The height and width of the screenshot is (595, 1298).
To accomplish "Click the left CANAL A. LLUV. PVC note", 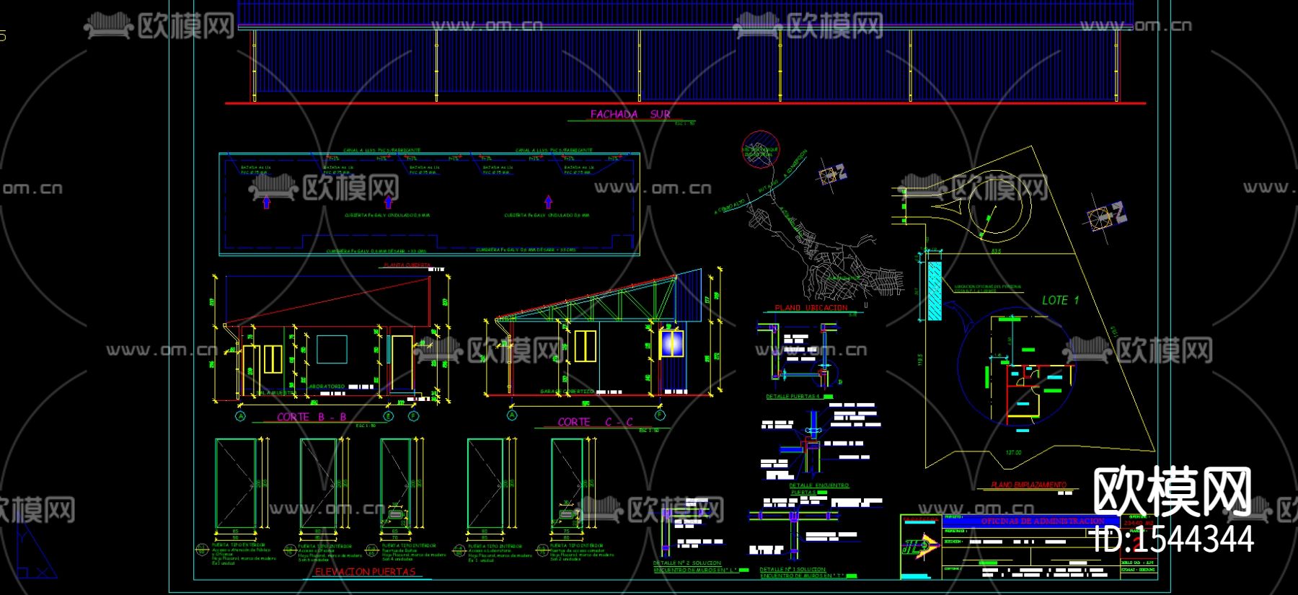I will click(381, 151).
